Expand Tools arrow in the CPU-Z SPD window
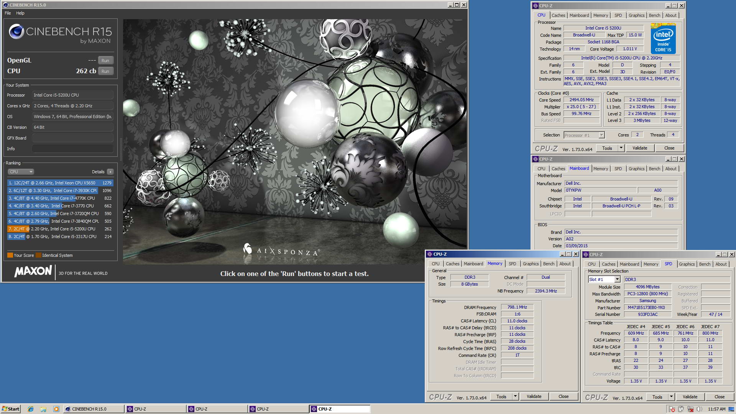 (671, 397)
